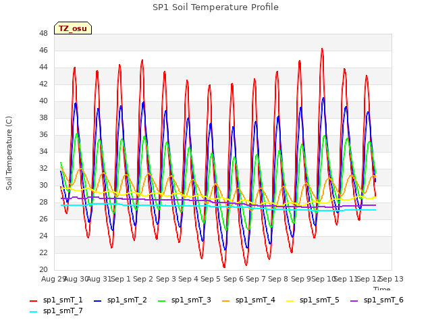Click the Soil Temperature (C) axis label
This screenshot has width=432, height=324.
coord(9,153)
